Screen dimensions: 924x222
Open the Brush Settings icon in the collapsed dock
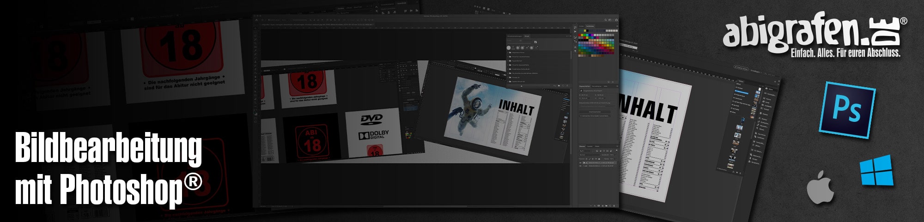click(x=575, y=42)
